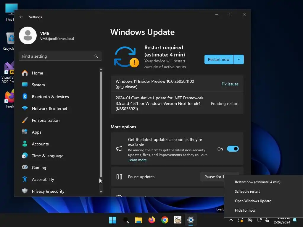Viewport: 303px width, 227px height.
Task: Click the Windows Update sync status icon
Action: [x=126, y=57]
